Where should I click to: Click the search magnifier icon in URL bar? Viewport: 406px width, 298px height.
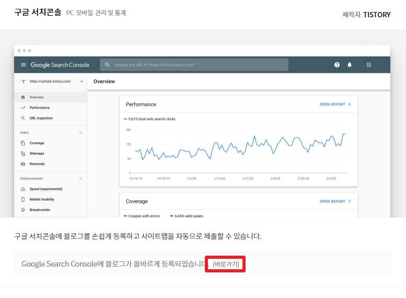point(107,64)
